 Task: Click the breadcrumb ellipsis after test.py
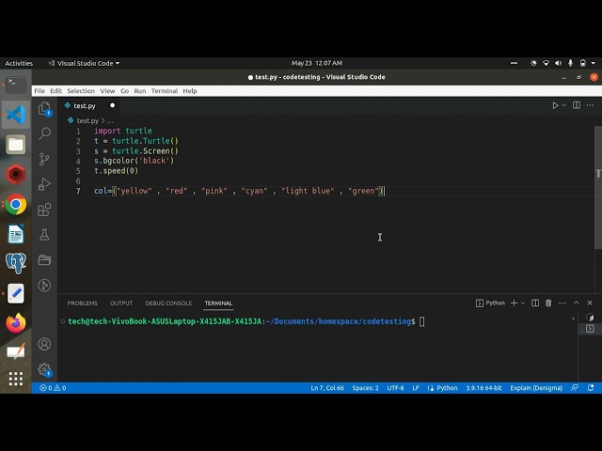(111, 121)
